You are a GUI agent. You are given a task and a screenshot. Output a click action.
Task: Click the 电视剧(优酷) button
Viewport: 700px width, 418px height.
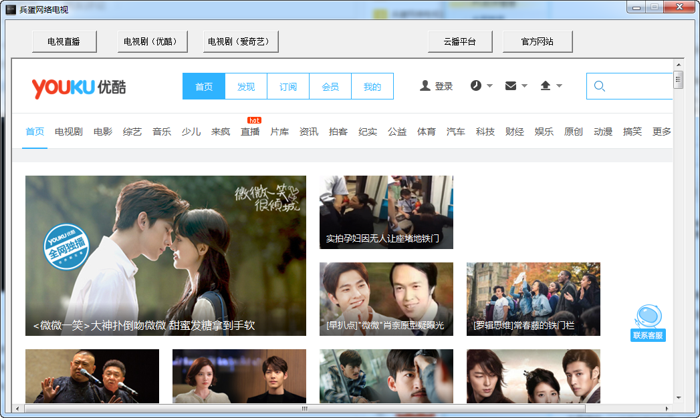[x=152, y=41]
